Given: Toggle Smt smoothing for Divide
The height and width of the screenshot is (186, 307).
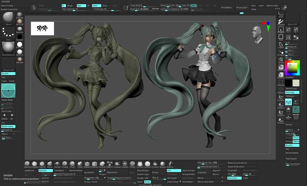Looking at the screenshot, I should tap(174, 171).
